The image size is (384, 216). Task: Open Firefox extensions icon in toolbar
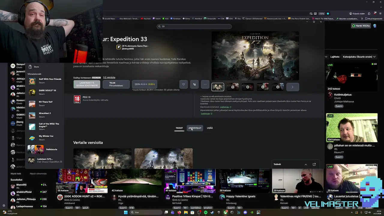coord(369,13)
